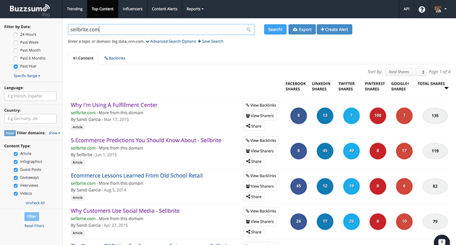Uncheck the Videos content type
Image resolution: width=456 pixels, height=245 pixels.
pyautogui.click(x=16, y=193)
